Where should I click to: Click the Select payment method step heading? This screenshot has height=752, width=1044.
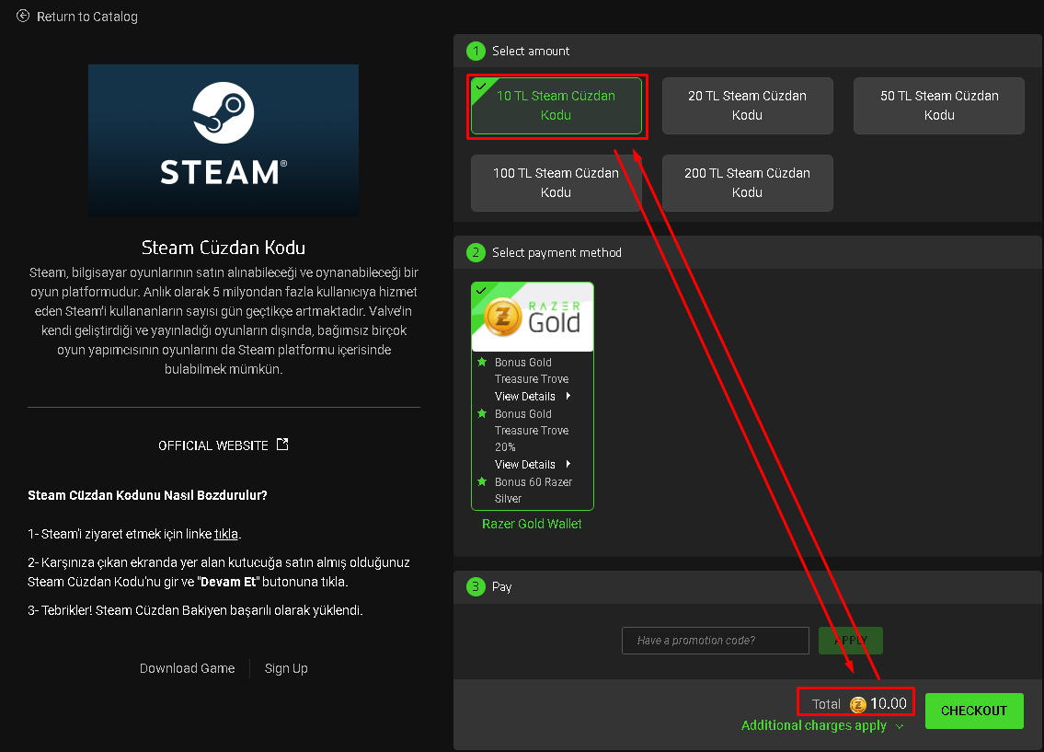556,252
